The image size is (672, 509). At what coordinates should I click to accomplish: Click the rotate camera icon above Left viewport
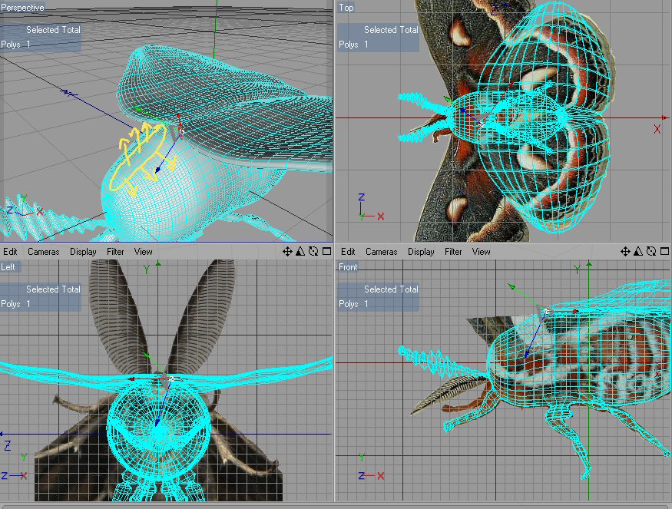(313, 251)
